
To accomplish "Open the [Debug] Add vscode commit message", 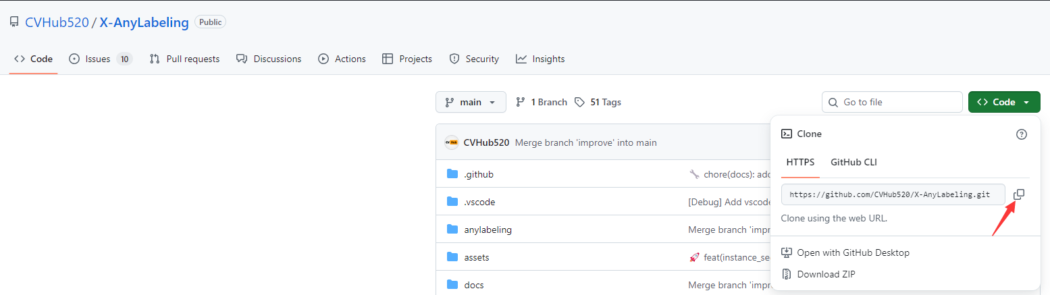I will (x=729, y=202).
